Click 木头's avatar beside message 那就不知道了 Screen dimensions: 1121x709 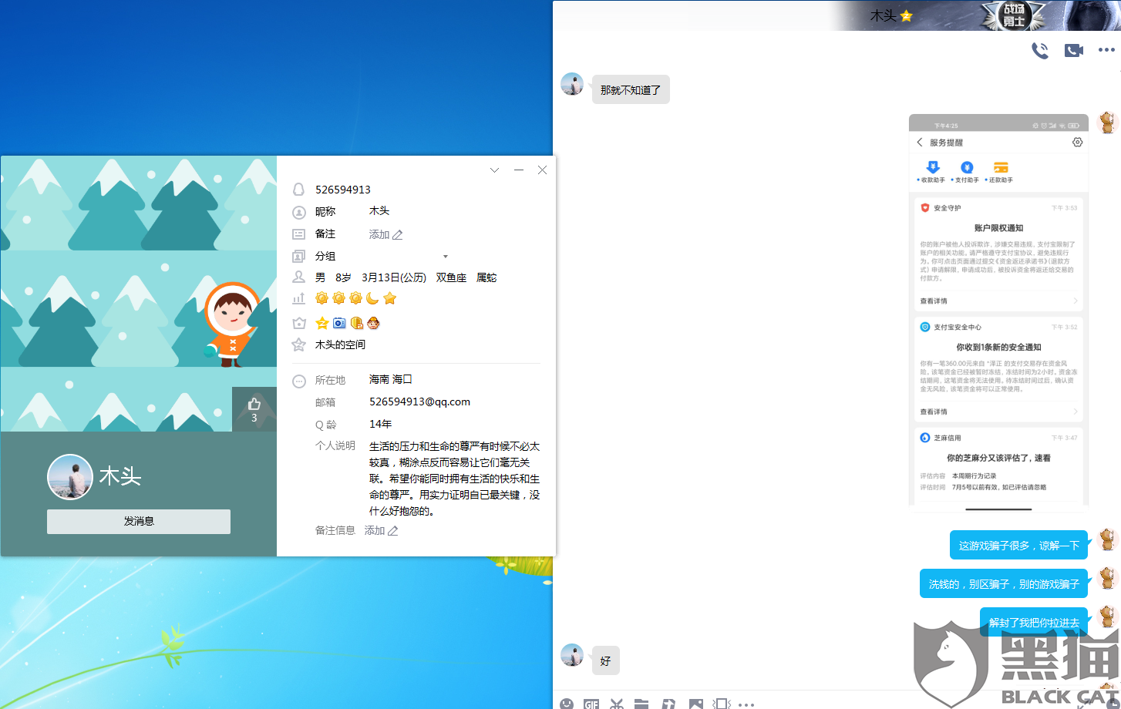pyautogui.click(x=572, y=84)
